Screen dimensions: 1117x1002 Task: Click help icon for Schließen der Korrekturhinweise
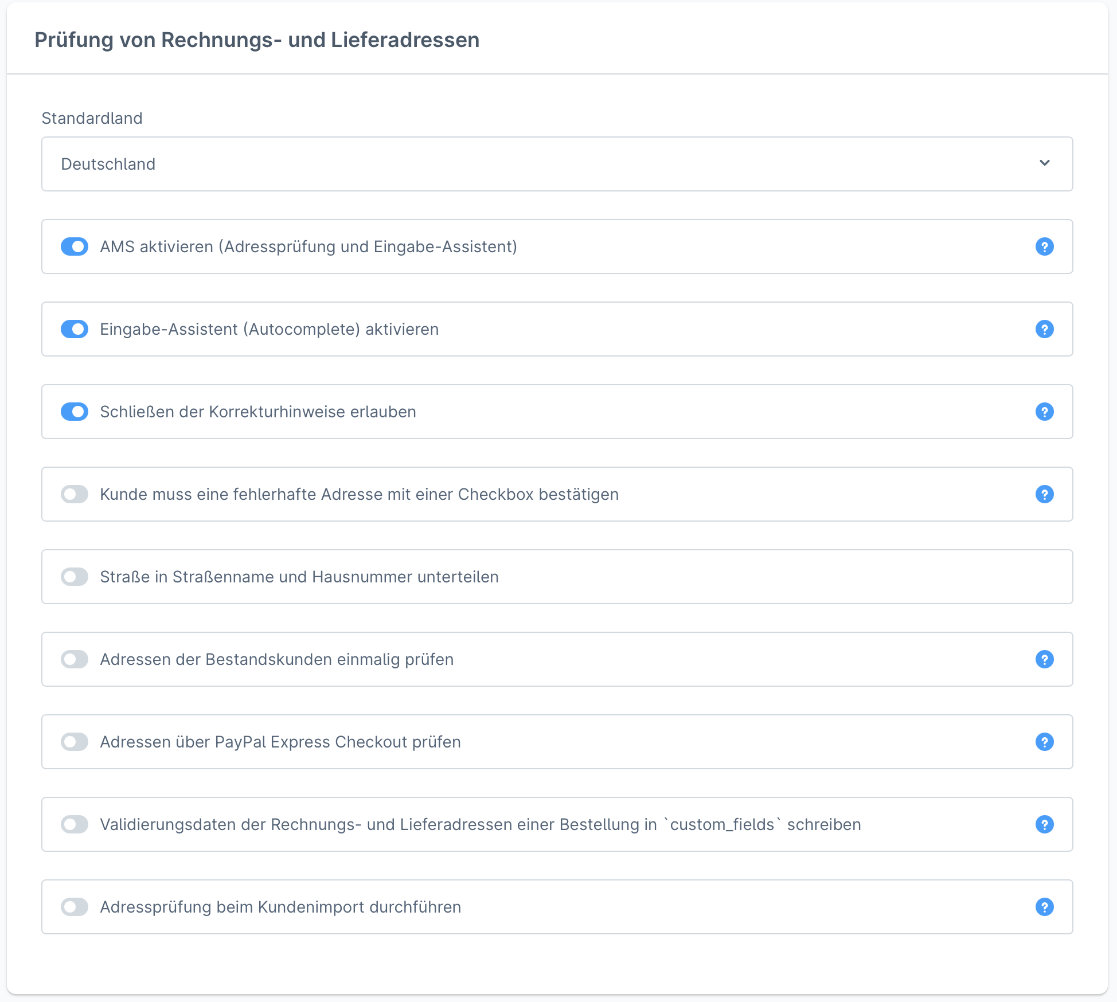pyautogui.click(x=1044, y=412)
